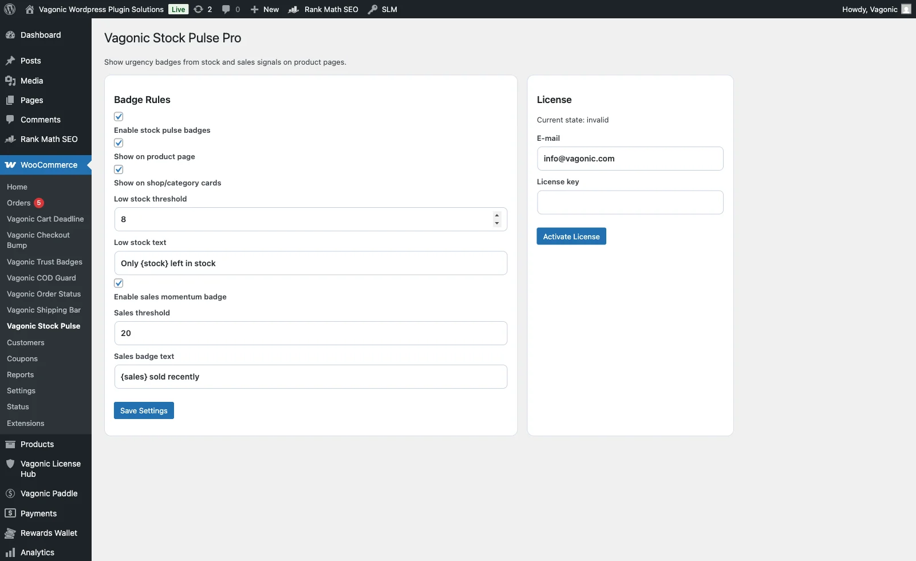Click the Vagonic License Hub shield icon
The image size is (916, 561).
point(10,464)
